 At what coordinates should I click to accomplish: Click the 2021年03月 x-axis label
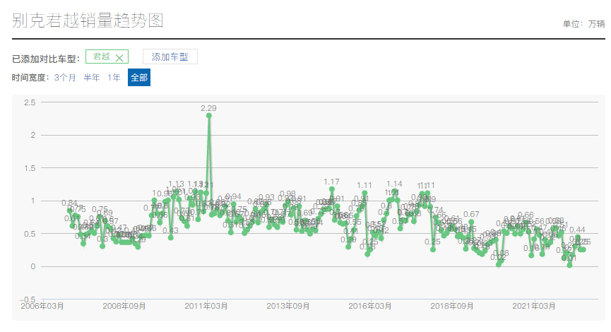tap(533, 306)
